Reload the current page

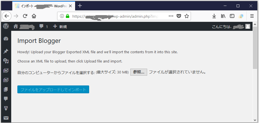click(x=25, y=16)
